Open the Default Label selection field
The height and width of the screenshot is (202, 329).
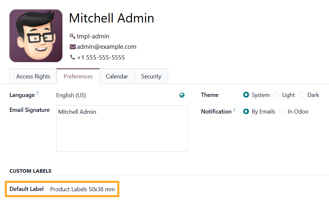pyautogui.click(x=82, y=189)
